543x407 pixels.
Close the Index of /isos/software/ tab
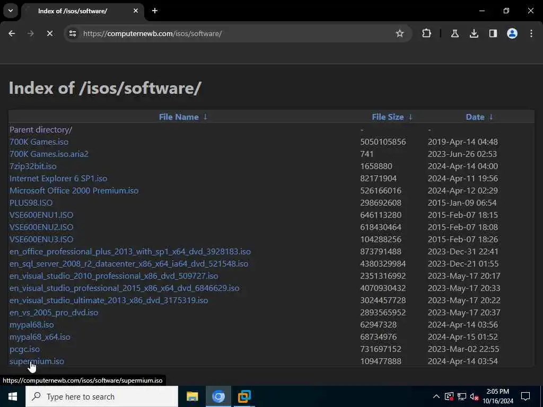[x=136, y=11]
